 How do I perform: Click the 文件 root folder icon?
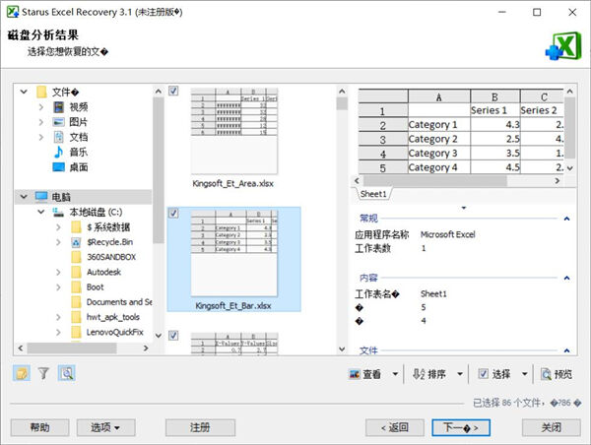(41, 92)
